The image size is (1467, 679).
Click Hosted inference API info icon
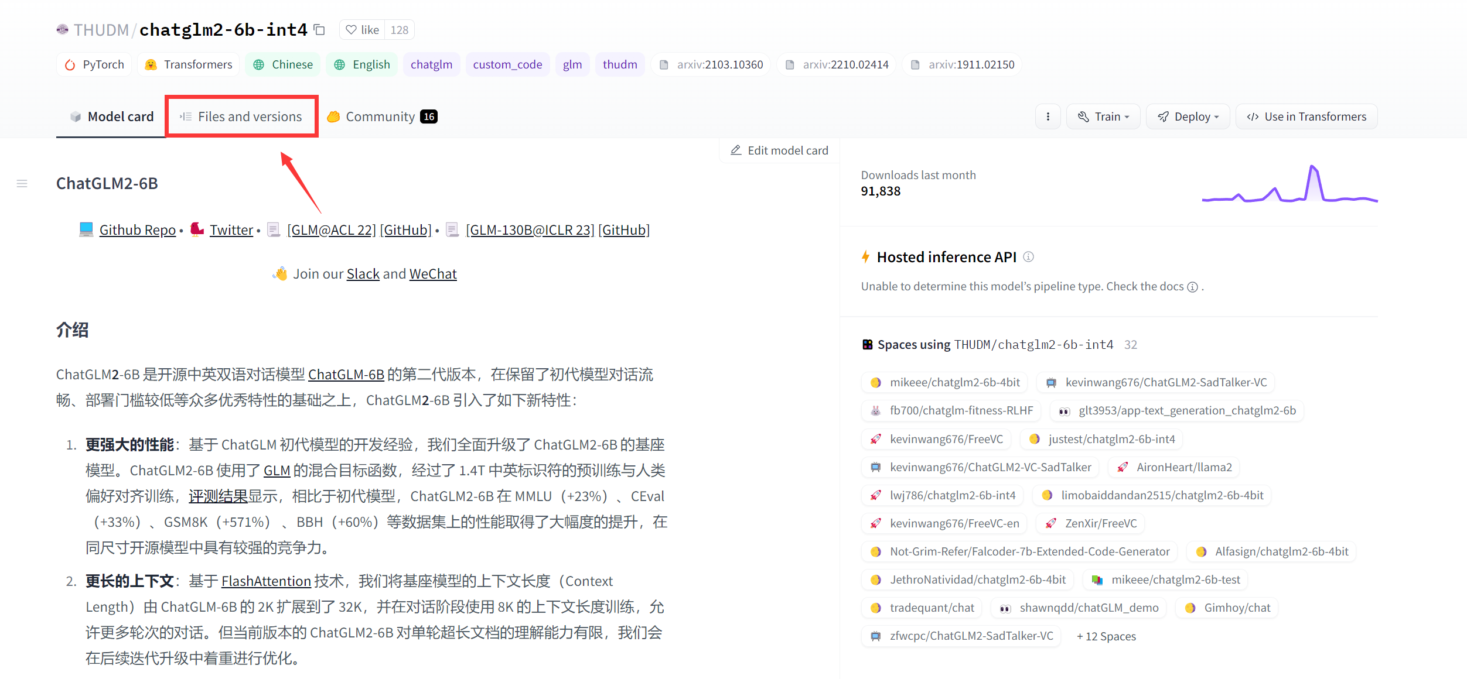(1028, 257)
